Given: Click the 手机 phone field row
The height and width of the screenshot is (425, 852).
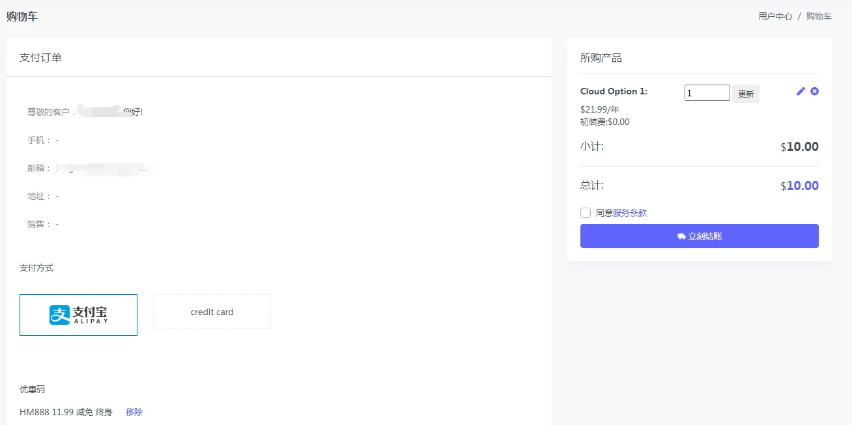Looking at the screenshot, I should point(43,140).
